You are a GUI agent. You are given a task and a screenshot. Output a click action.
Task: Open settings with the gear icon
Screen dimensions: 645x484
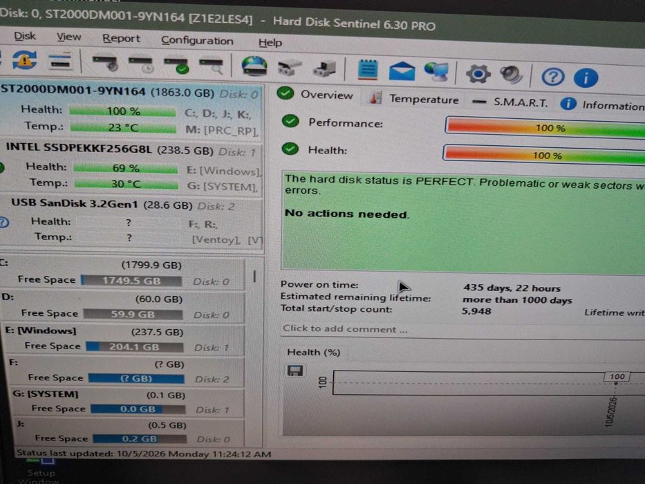(x=478, y=74)
